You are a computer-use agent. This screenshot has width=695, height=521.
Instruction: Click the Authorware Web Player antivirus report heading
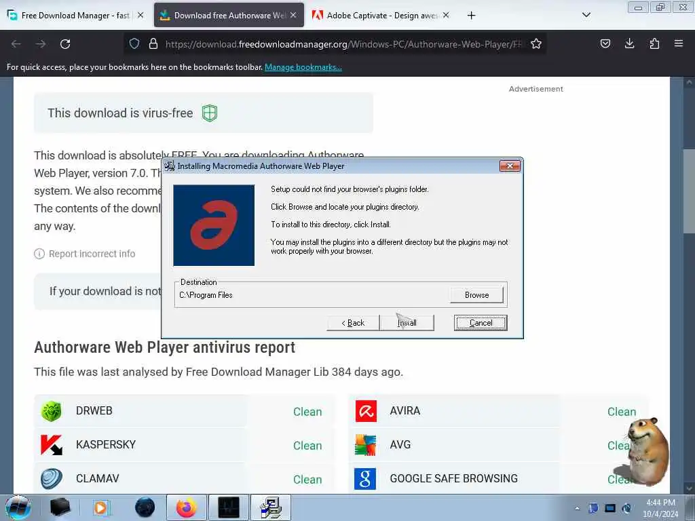pyautogui.click(x=164, y=347)
